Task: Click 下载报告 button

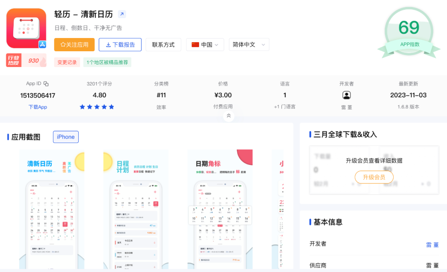Action: pos(120,45)
